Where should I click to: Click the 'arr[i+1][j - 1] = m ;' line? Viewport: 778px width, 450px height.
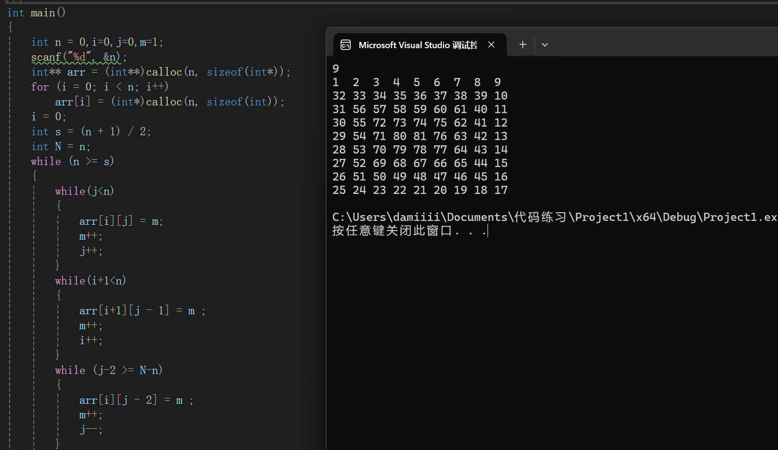143,311
